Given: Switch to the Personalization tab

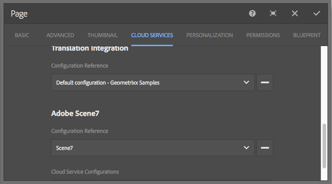Looking at the screenshot, I should click(x=209, y=35).
